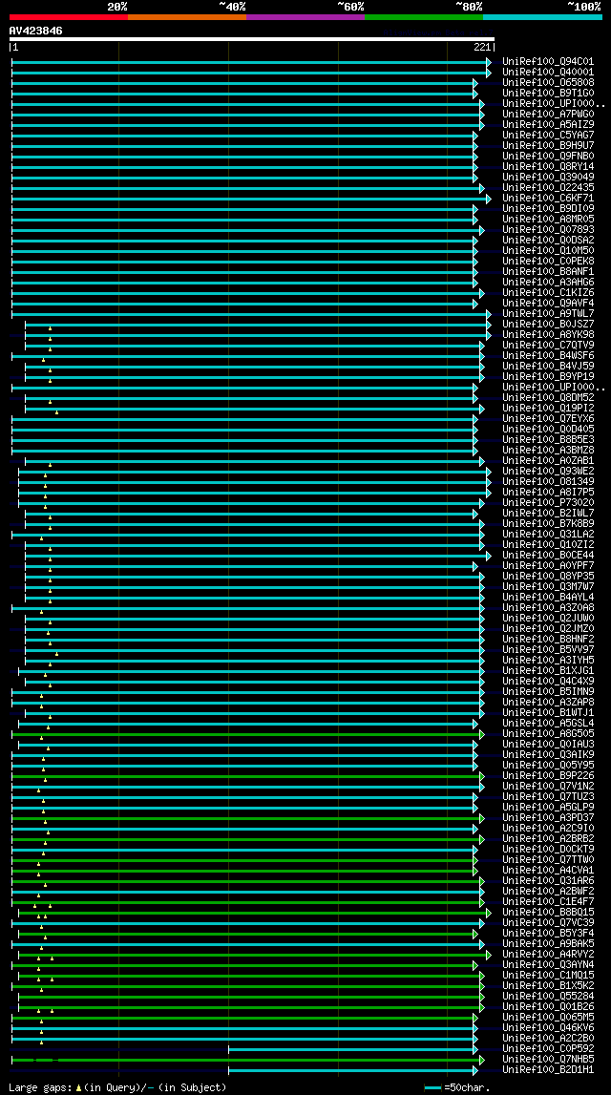
Task: Click the green arrowhead on UniRef100_B8BQ15 row
Action: pyautogui.click(x=489, y=913)
